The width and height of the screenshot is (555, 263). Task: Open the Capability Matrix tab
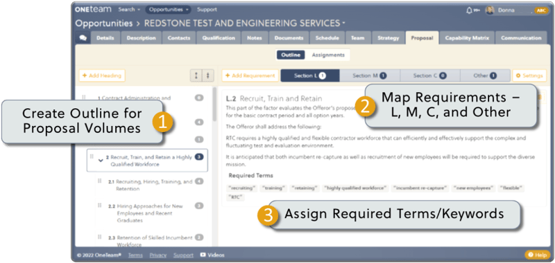point(467,38)
